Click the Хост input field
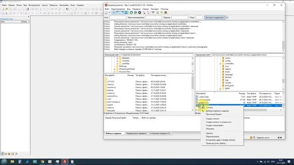 (118, 17)
